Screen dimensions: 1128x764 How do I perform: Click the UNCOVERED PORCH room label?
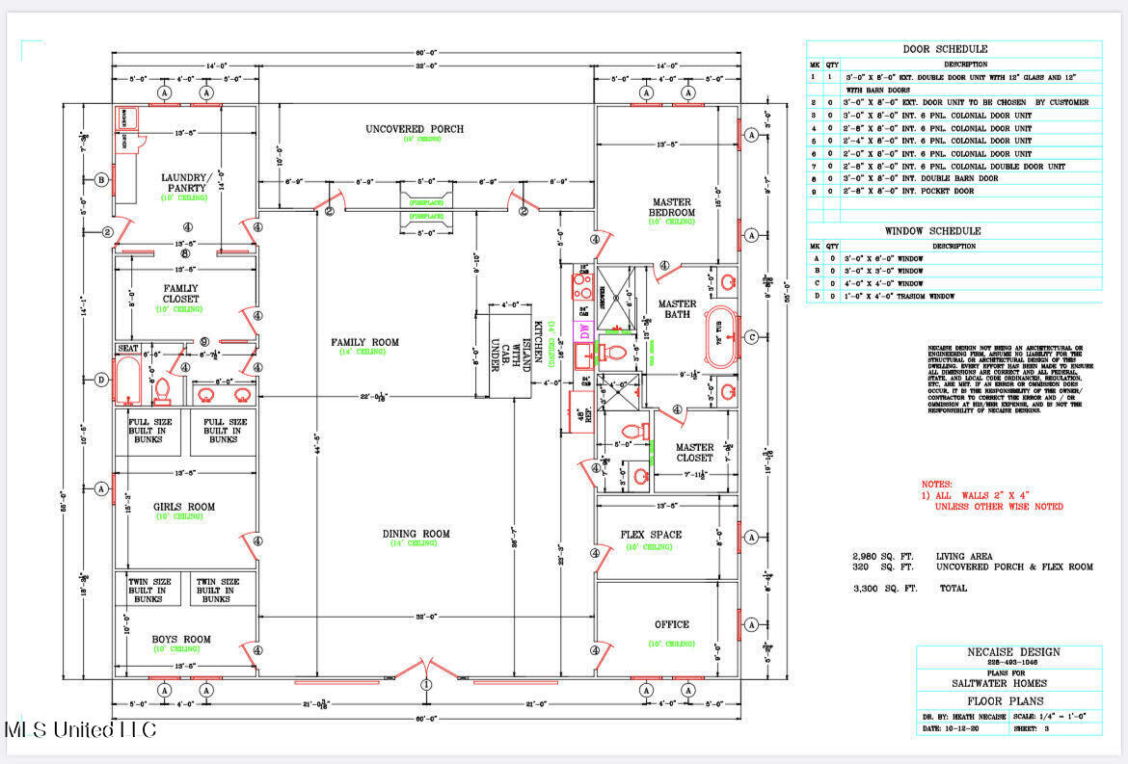(415, 129)
